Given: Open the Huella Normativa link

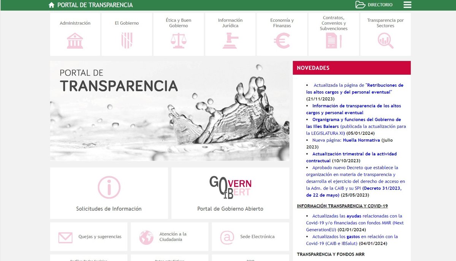Looking at the screenshot, I should (x=361, y=140).
